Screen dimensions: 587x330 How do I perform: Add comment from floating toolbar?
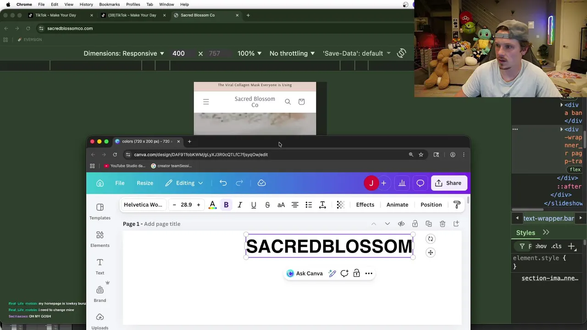344,274
